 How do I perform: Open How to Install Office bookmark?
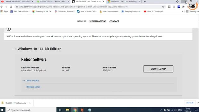[87, 12]
